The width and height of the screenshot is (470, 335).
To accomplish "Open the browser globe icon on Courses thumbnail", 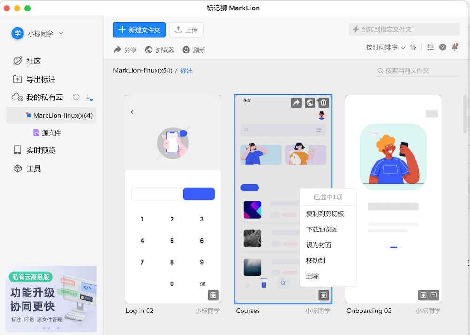I will 310,103.
